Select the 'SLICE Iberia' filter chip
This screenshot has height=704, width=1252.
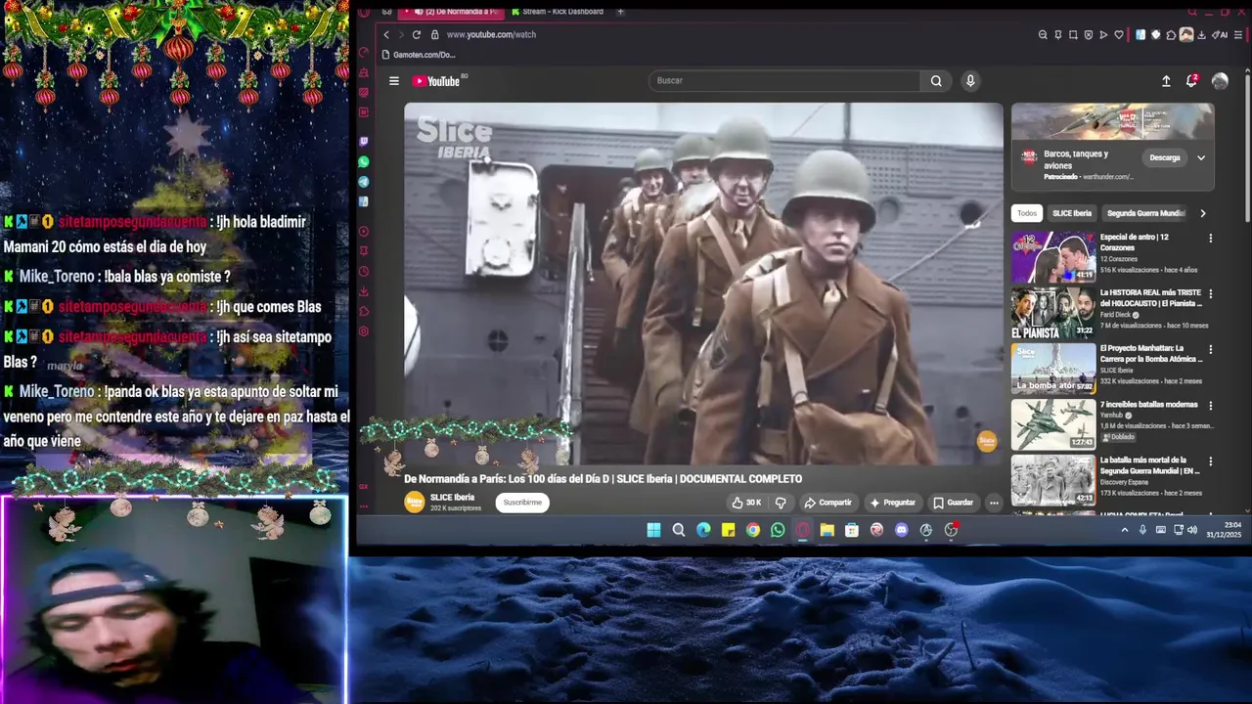pos(1072,213)
